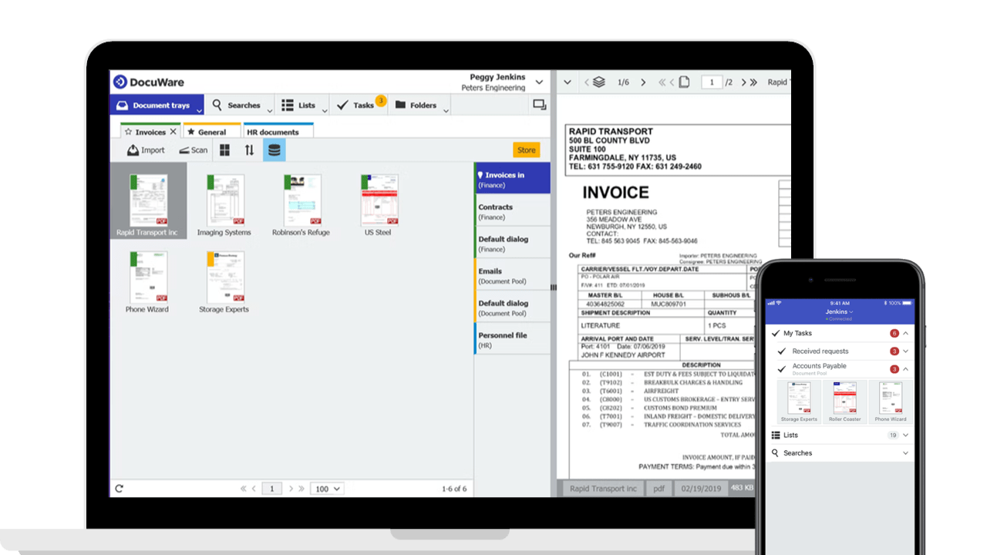This screenshot has height=555, width=987.
Task: Click the page sheet icon in viewer
Action: coord(684,82)
